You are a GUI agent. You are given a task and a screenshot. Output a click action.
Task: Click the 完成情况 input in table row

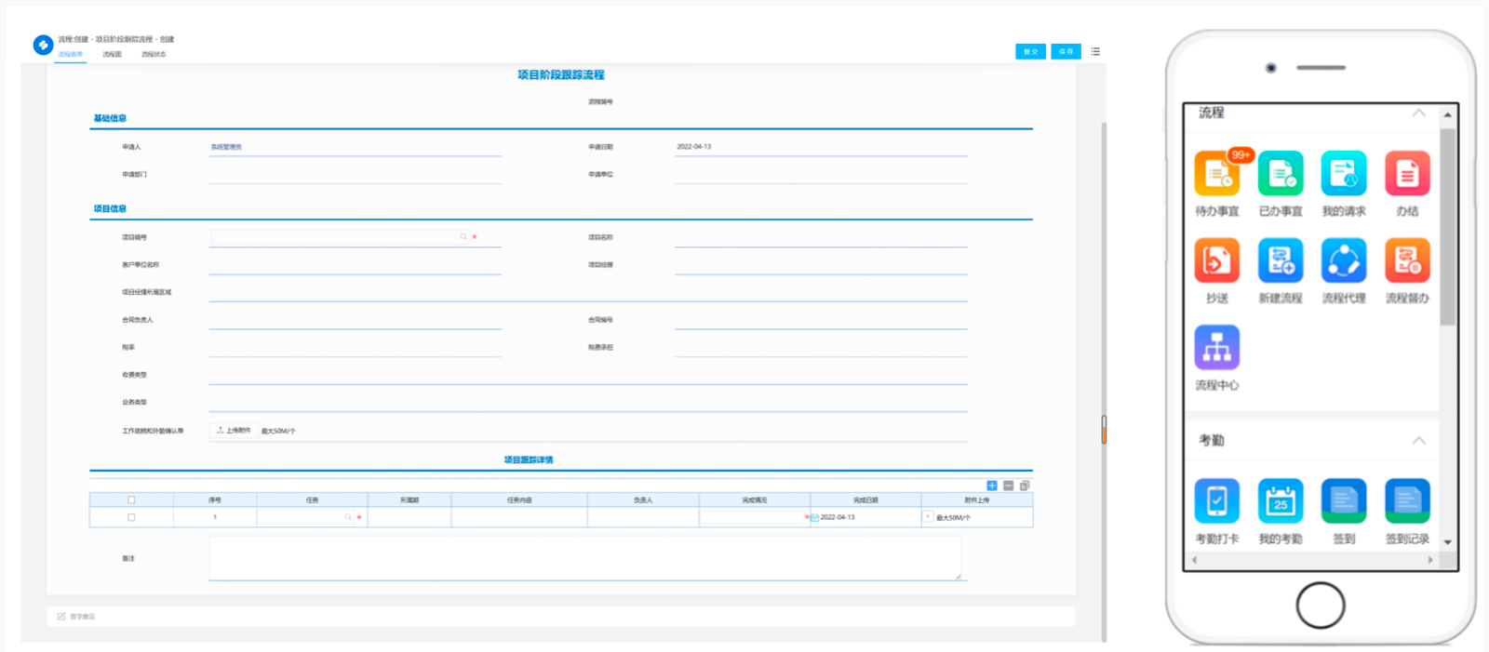[x=752, y=517]
